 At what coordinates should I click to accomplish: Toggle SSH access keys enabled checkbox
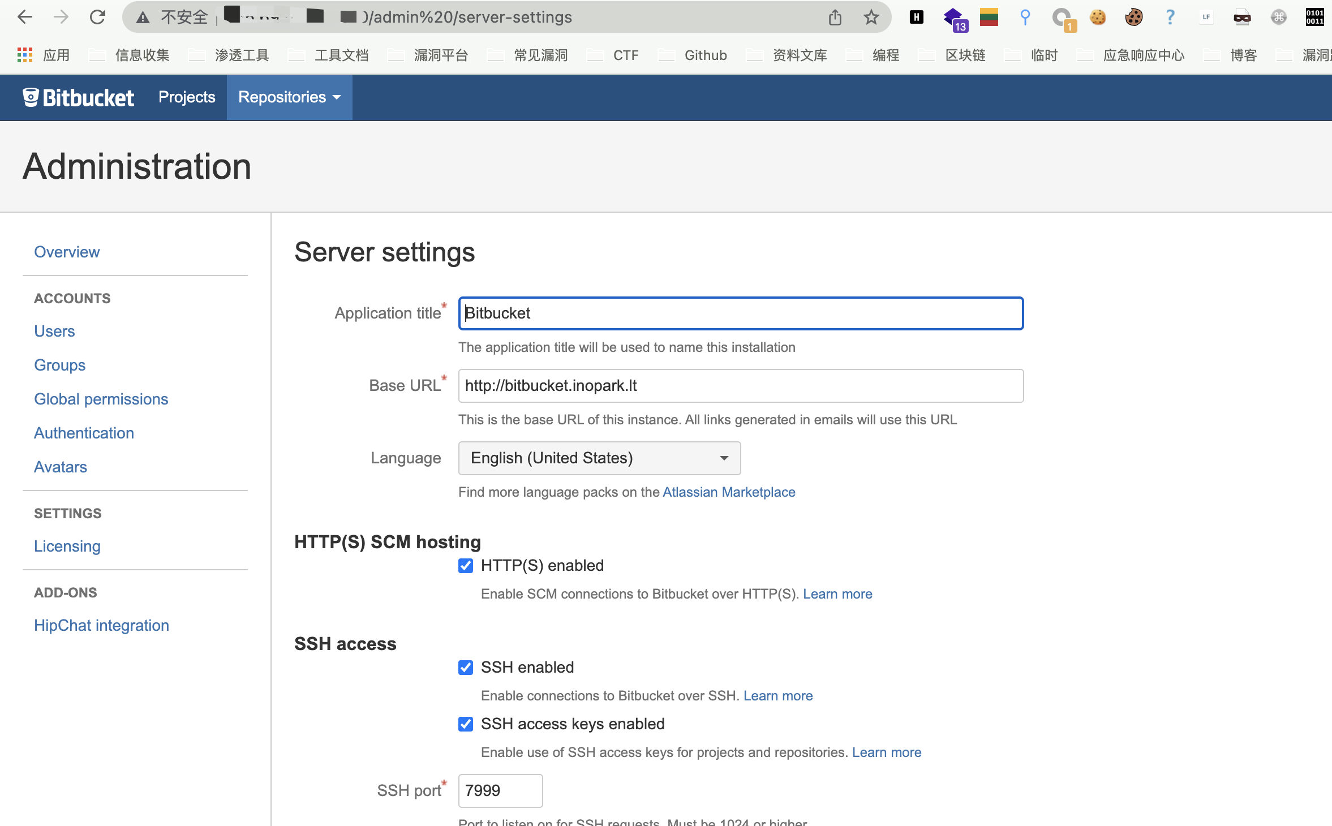466,724
